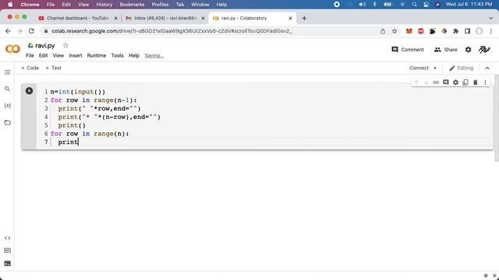Open macOS Spotlight search icon
Screen dimensions: 499x280
(414, 5)
